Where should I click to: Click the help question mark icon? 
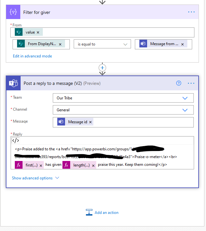coord(179,83)
